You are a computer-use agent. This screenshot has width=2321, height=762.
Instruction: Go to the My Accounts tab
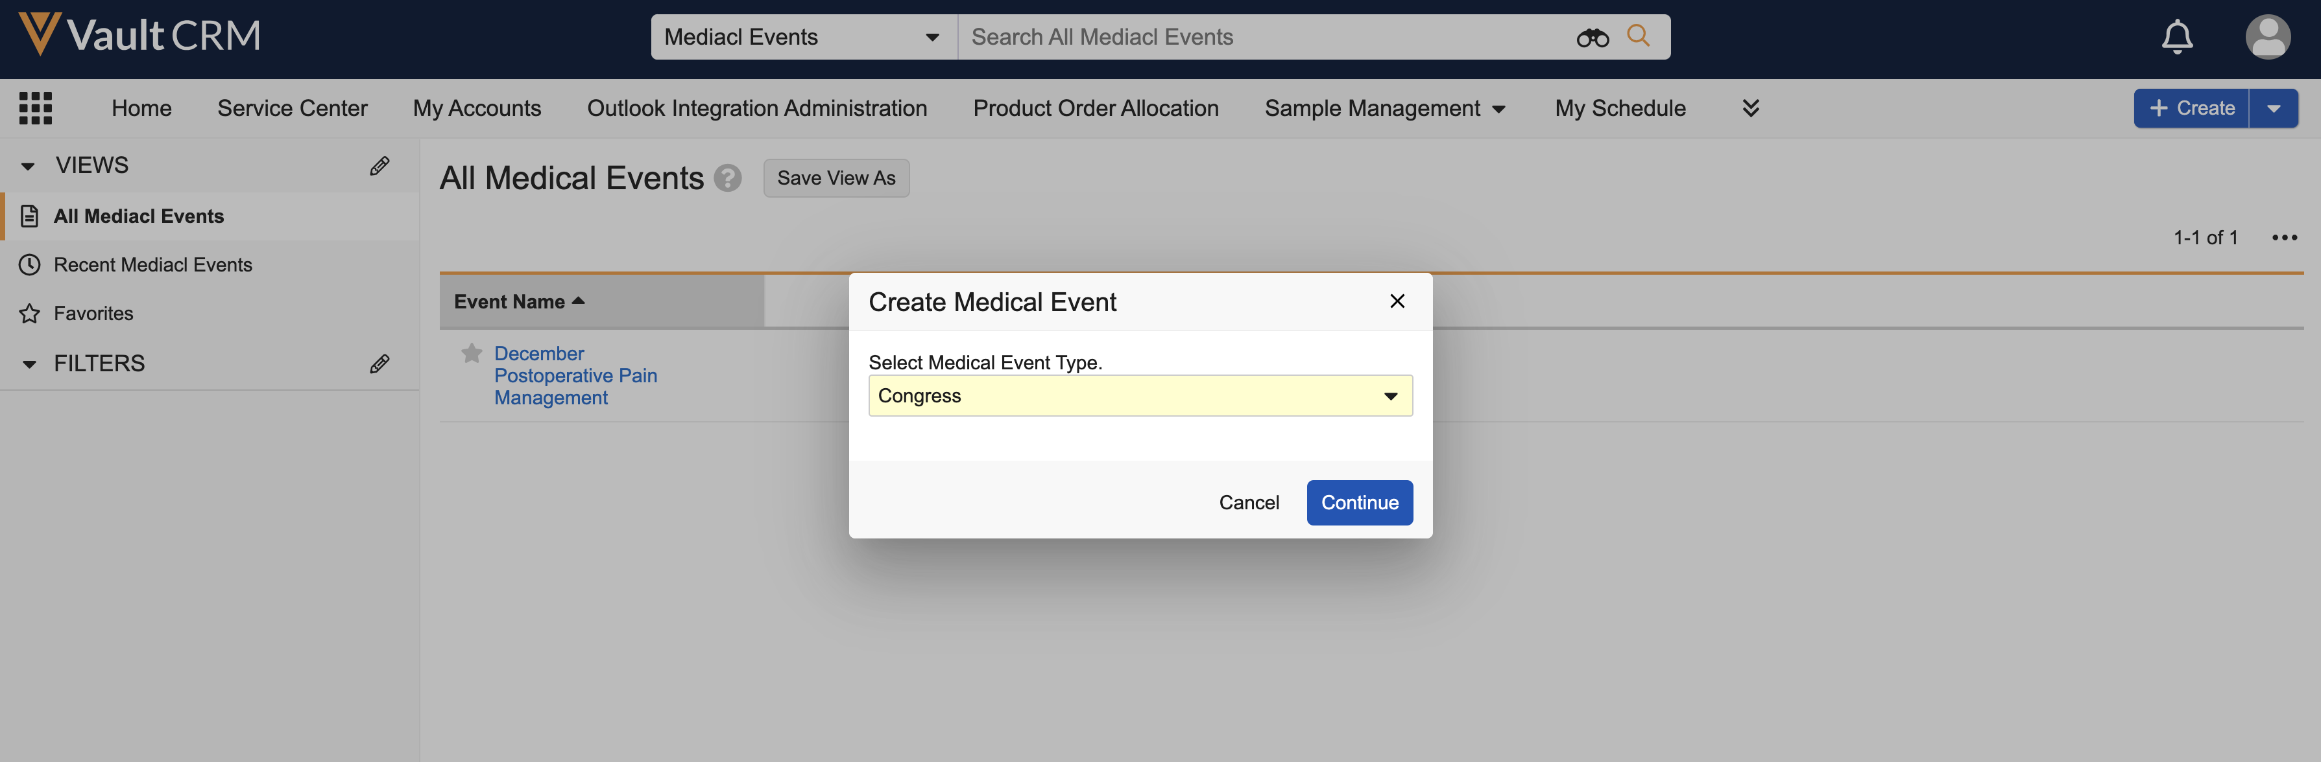pos(477,109)
